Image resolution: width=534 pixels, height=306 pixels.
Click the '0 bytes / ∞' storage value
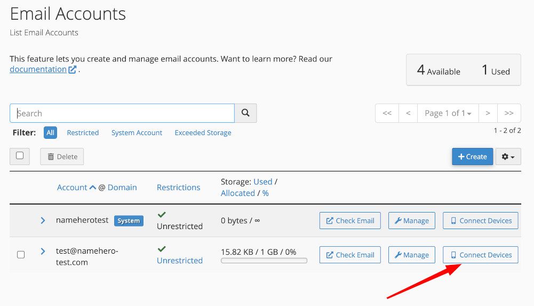[241, 221]
